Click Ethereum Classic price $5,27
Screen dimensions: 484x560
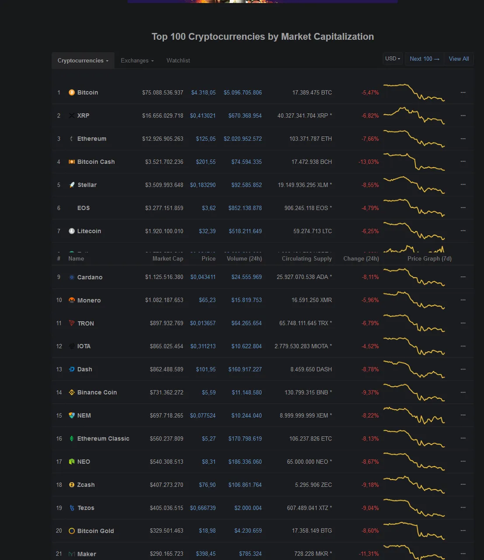click(209, 438)
